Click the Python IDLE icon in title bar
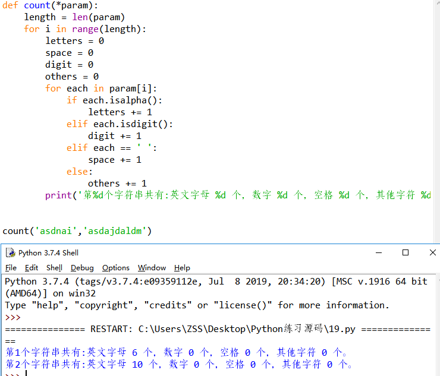Screen dimensions: 440x376 point(10,252)
